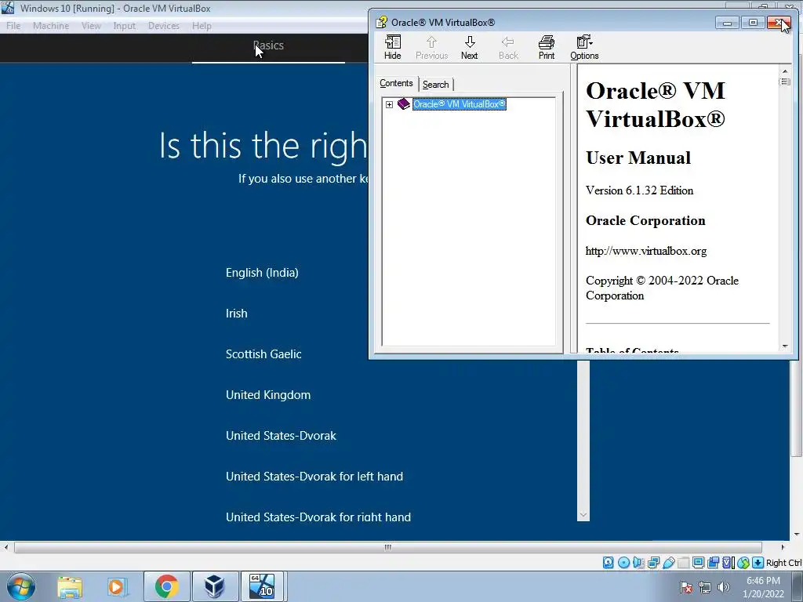803x602 pixels.
Task: Click the optical disk status icon
Action: [623, 563]
